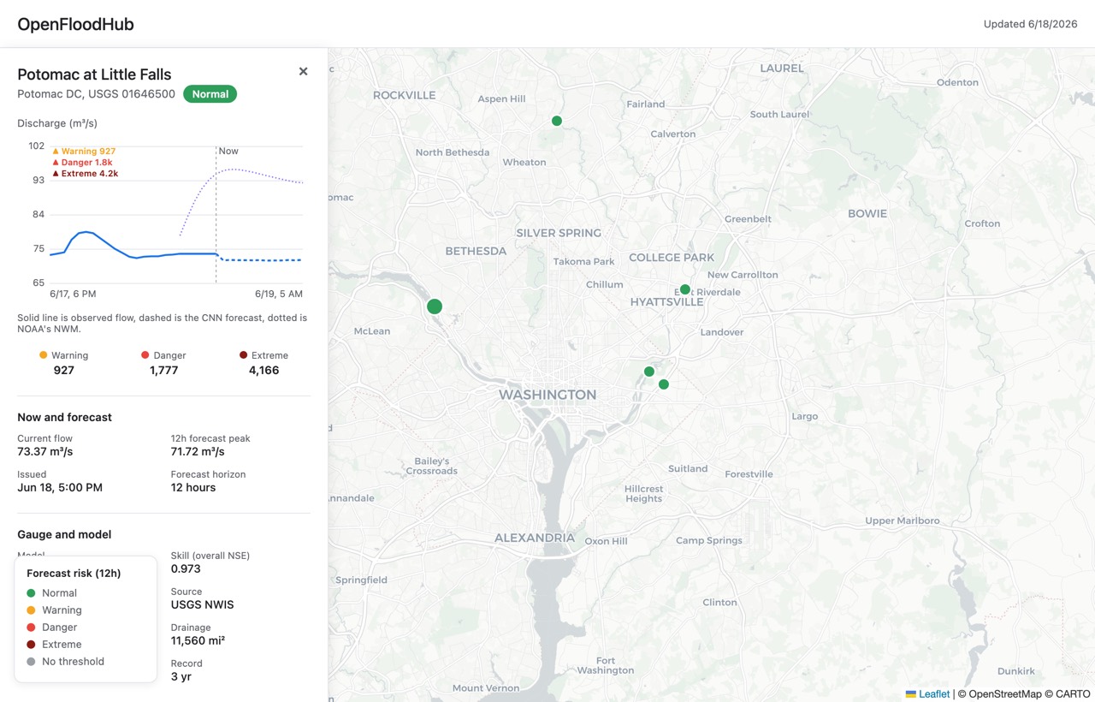Open the Leaflet attribution link
The width and height of the screenshot is (1095, 702).
[927, 694]
